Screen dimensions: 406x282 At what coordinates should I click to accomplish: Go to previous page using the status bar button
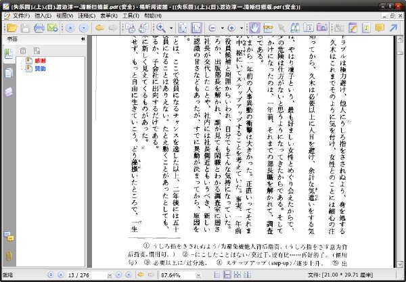point(61,275)
